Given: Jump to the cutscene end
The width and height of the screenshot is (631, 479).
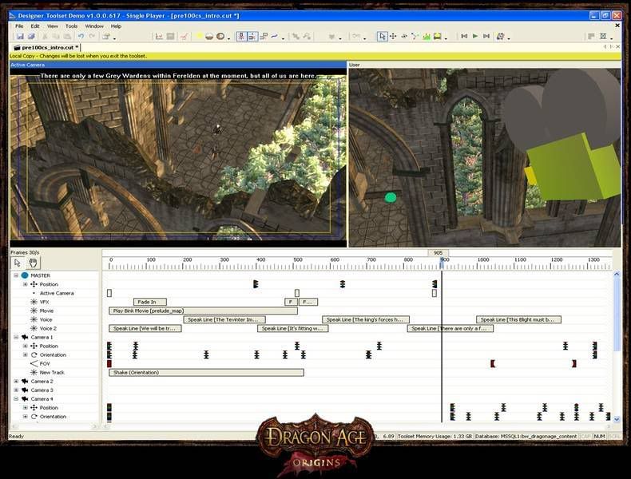Looking at the screenshot, I should point(486,36).
